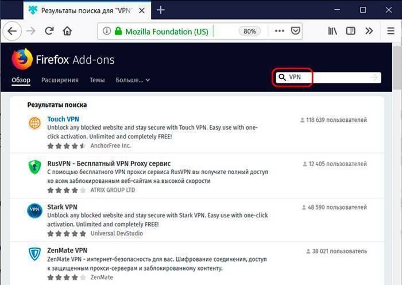Click the page vertical scrollbar thumb
Viewport: 402px width, 285px height.
[x=397, y=67]
